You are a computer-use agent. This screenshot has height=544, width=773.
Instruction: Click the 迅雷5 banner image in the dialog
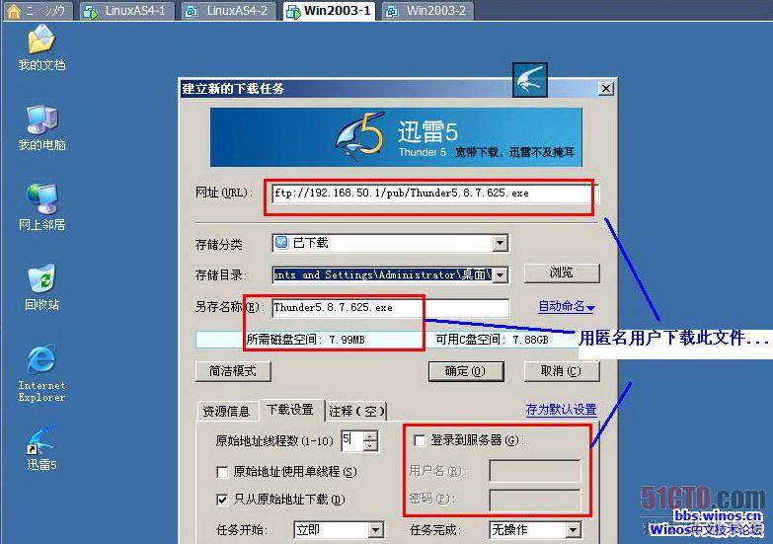tap(396, 137)
